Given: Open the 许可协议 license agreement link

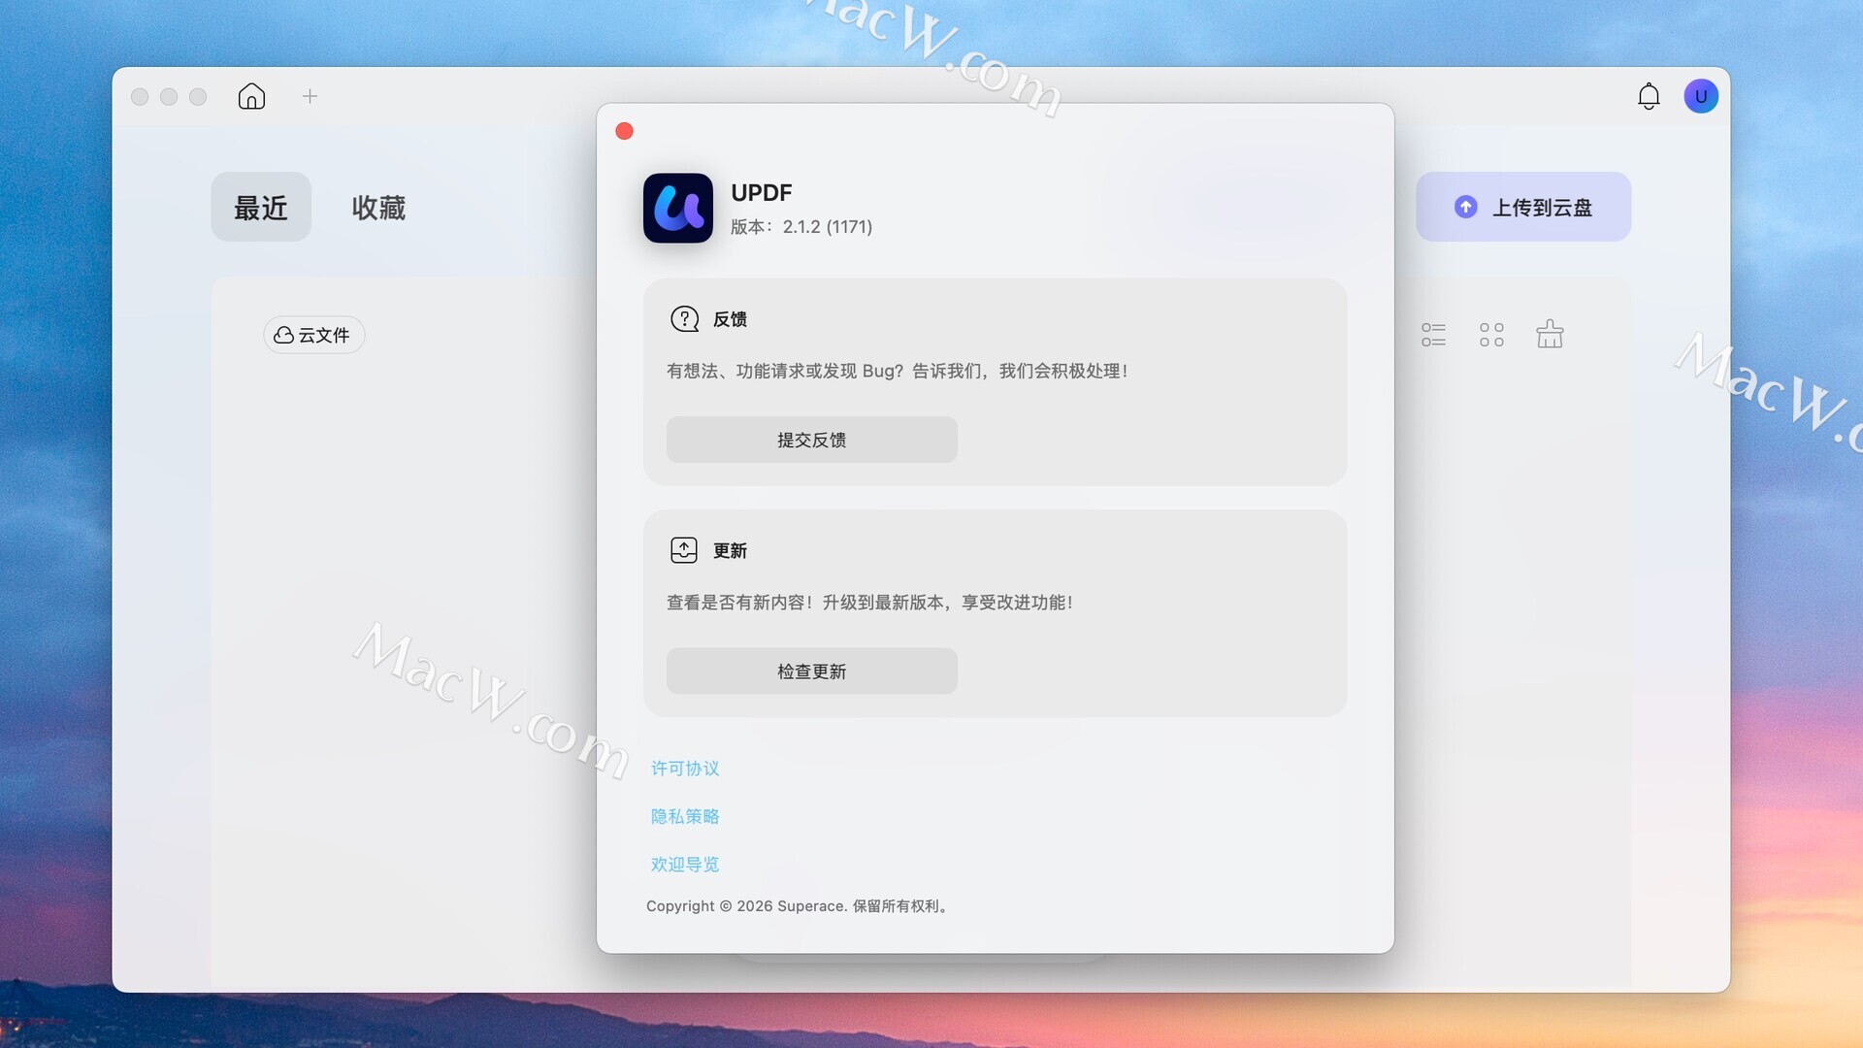Looking at the screenshot, I should (x=685, y=769).
